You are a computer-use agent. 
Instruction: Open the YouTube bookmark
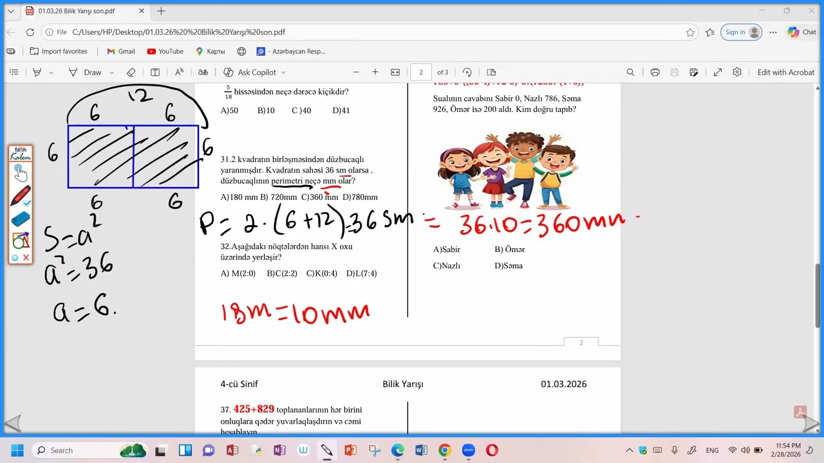click(x=165, y=51)
